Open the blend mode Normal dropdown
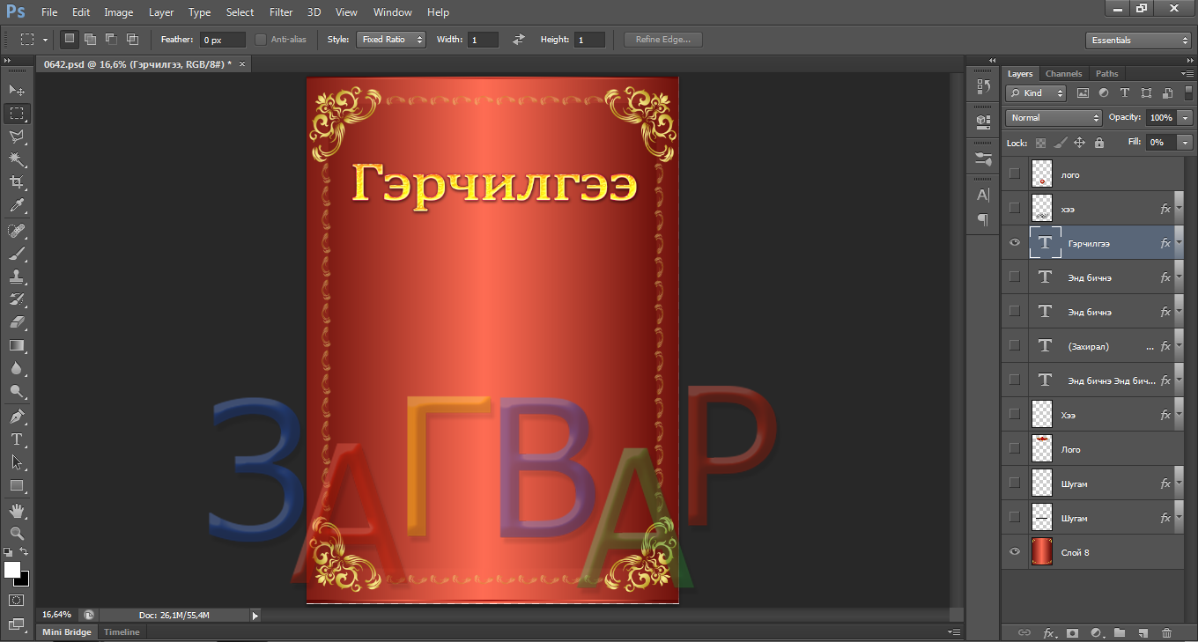 pos(1054,118)
